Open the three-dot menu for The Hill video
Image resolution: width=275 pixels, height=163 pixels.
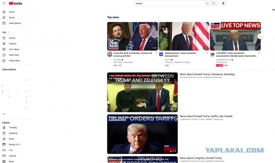[x=208, y=53]
